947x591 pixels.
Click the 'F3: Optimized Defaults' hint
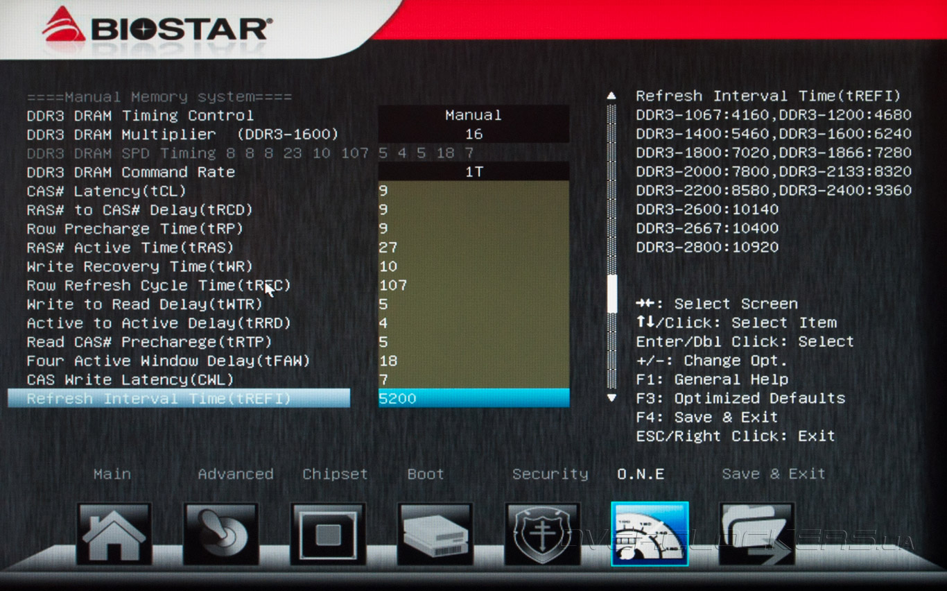[x=740, y=398]
